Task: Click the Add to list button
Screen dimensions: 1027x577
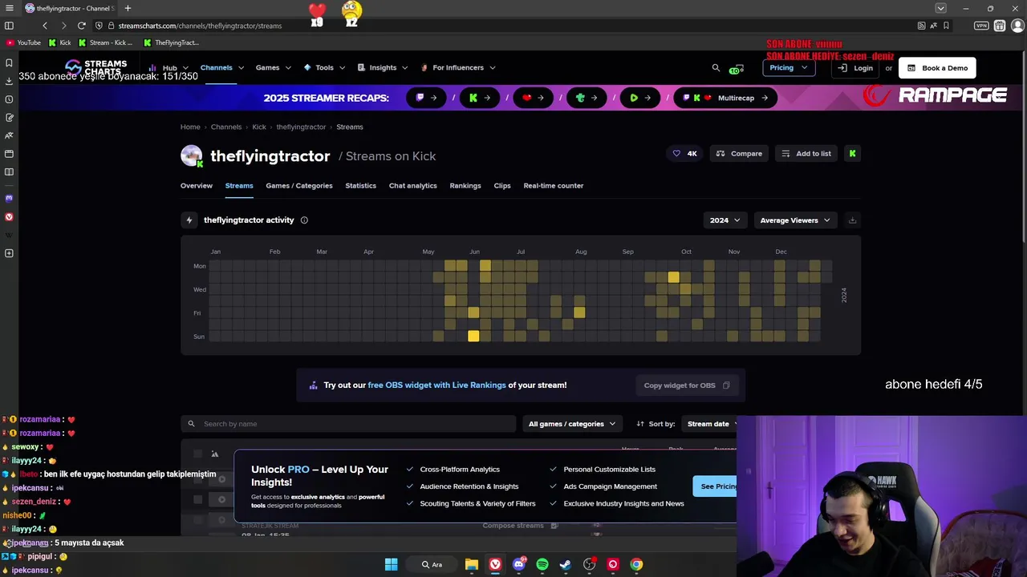Action: [806, 153]
